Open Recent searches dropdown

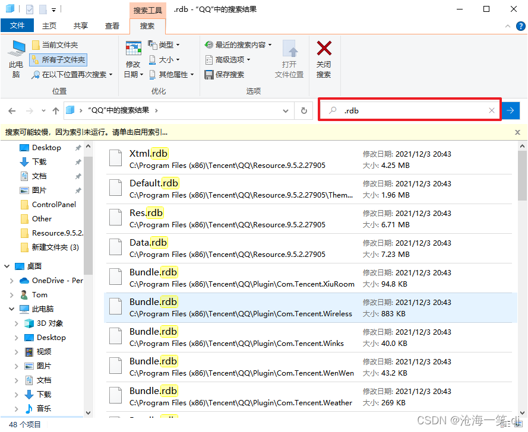click(x=238, y=45)
